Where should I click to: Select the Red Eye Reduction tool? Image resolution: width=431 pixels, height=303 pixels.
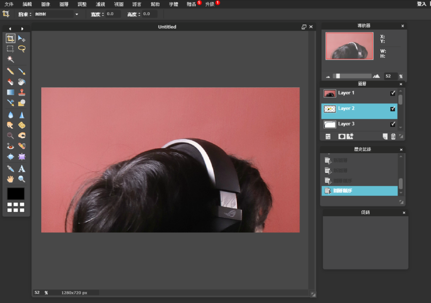pyautogui.click(x=11, y=146)
